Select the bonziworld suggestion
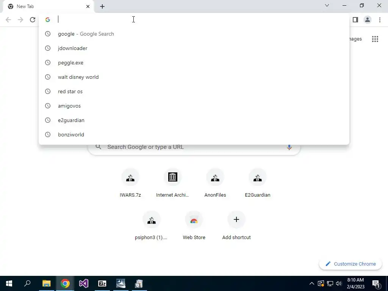The width and height of the screenshot is (388, 291). tap(194, 135)
